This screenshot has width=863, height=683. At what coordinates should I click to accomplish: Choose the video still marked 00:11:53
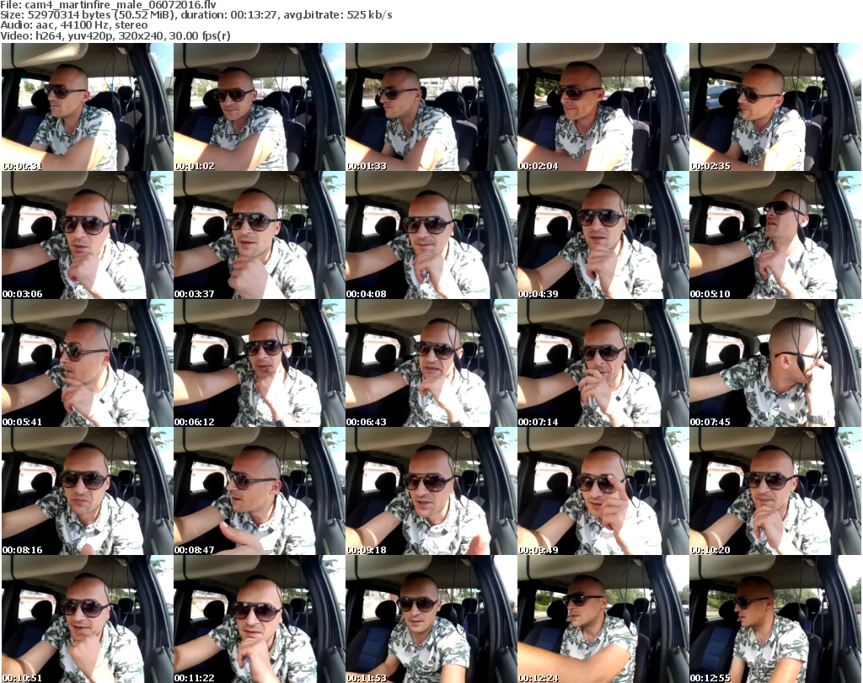pyautogui.click(x=431, y=619)
